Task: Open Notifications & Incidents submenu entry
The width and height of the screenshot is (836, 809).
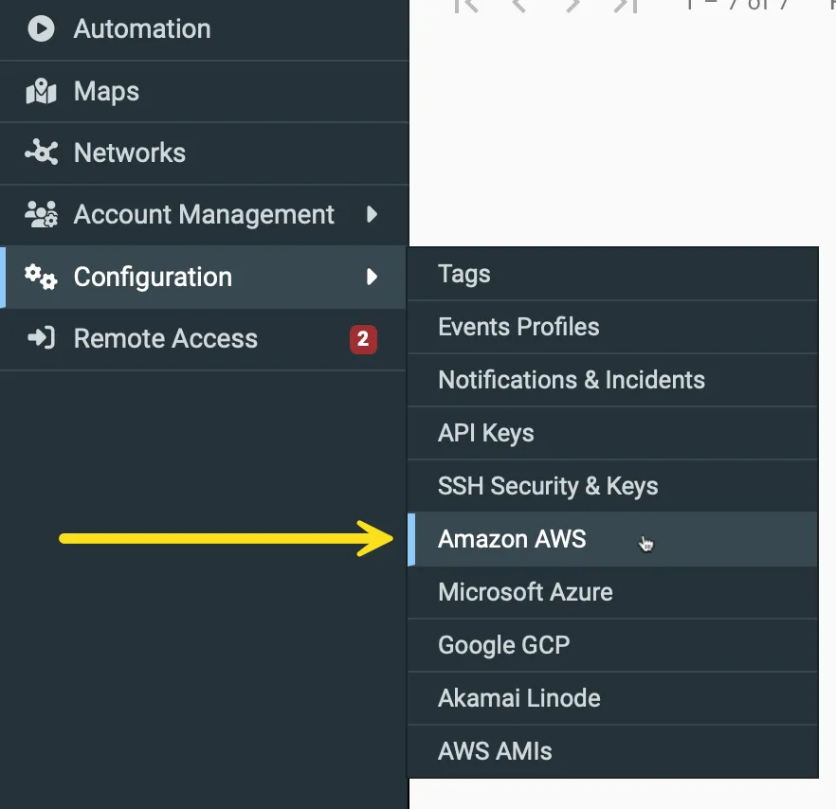Action: (x=612, y=380)
